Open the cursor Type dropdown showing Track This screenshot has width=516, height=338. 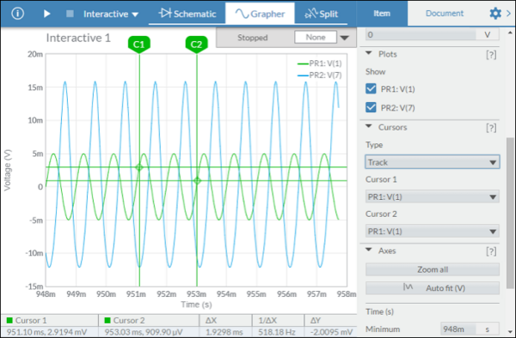[432, 162]
